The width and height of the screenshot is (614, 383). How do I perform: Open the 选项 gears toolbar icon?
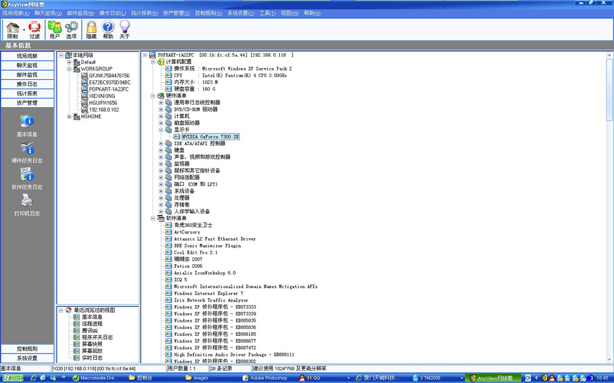[71, 28]
